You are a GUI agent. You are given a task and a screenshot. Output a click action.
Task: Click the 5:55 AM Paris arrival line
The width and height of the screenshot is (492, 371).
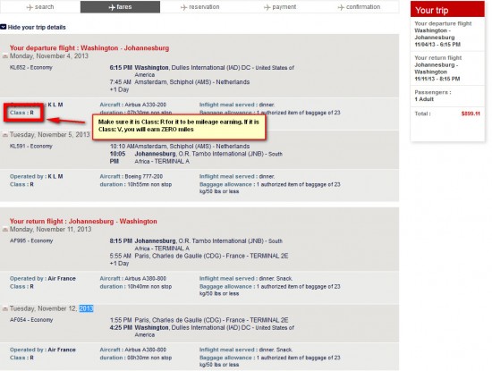tap(199, 256)
